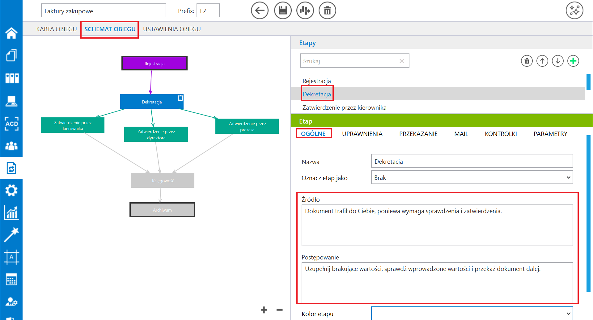Open the PARAMETRY stage tab

(x=550, y=134)
